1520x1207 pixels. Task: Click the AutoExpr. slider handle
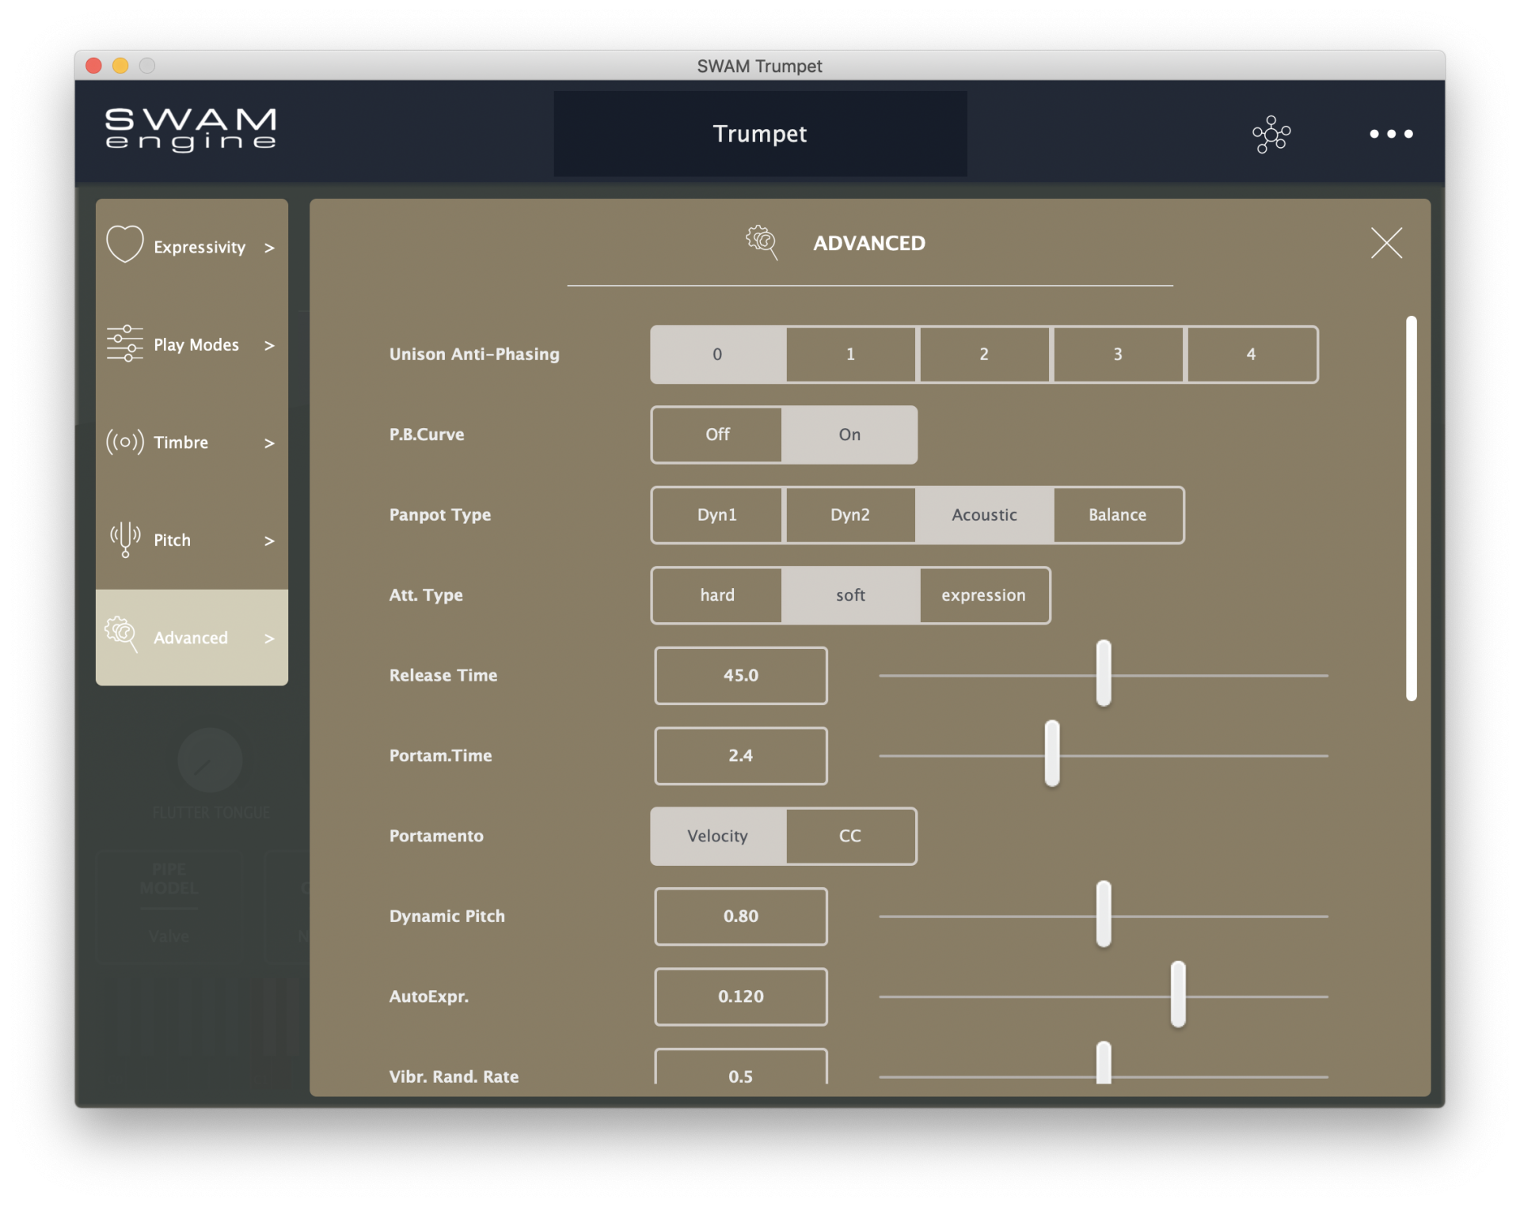tap(1178, 994)
